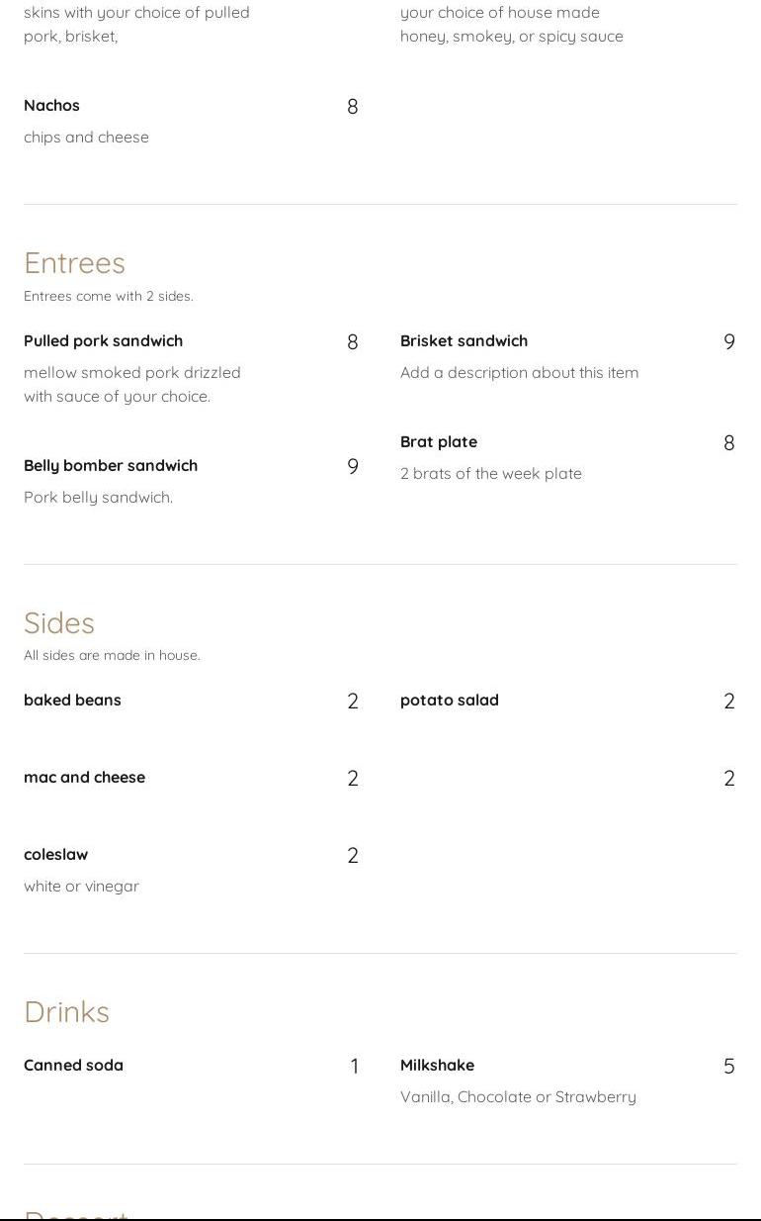Viewport: 761px width, 1221px height.
Task: Select the baked beans side item
Action: tap(72, 700)
